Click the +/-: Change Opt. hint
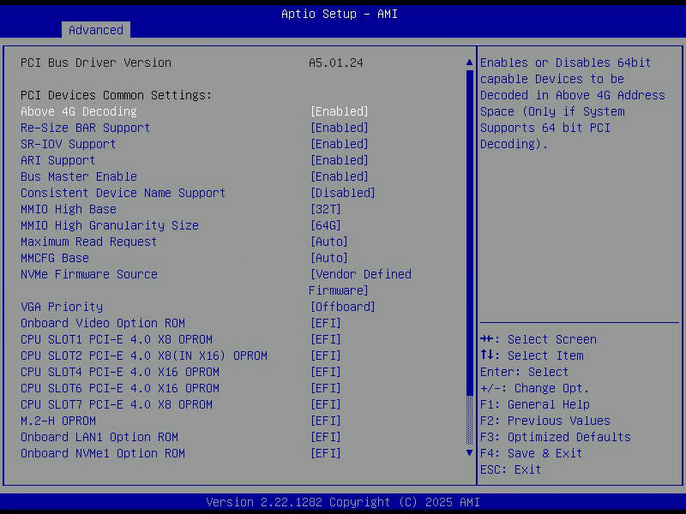This screenshot has height=514, width=686. (534, 388)
